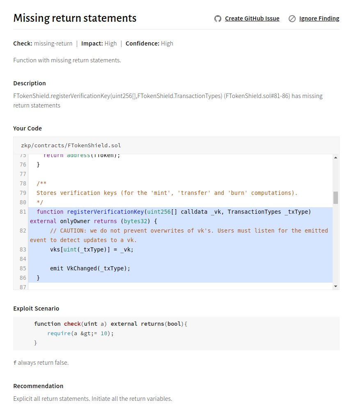Viewport: 356px width, 416px height.
Task: Click the 'Missing return statements' heading
Action: (75, 18)
